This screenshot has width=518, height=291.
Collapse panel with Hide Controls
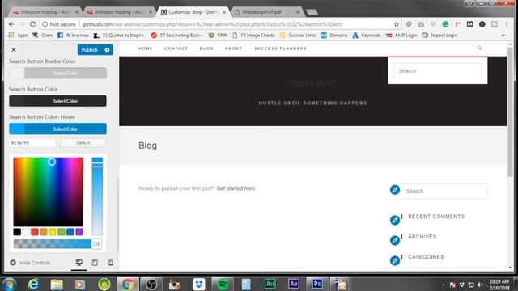[30, 263]
